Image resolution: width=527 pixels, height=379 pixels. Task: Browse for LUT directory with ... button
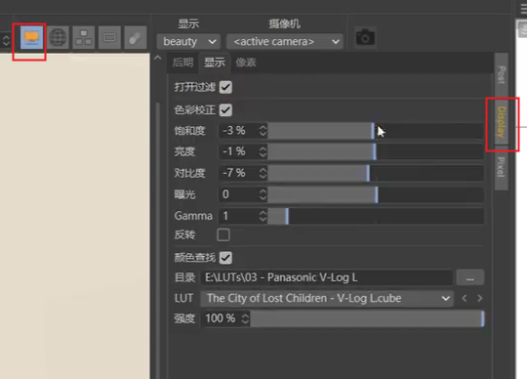tap(470, 277)
